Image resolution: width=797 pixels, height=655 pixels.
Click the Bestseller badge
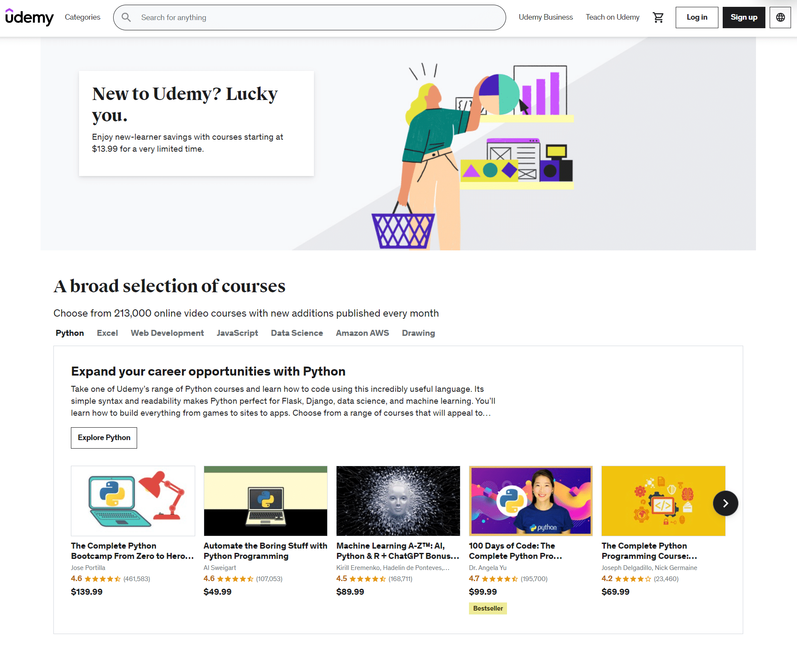pyautogui.click(x=488, y=608)
